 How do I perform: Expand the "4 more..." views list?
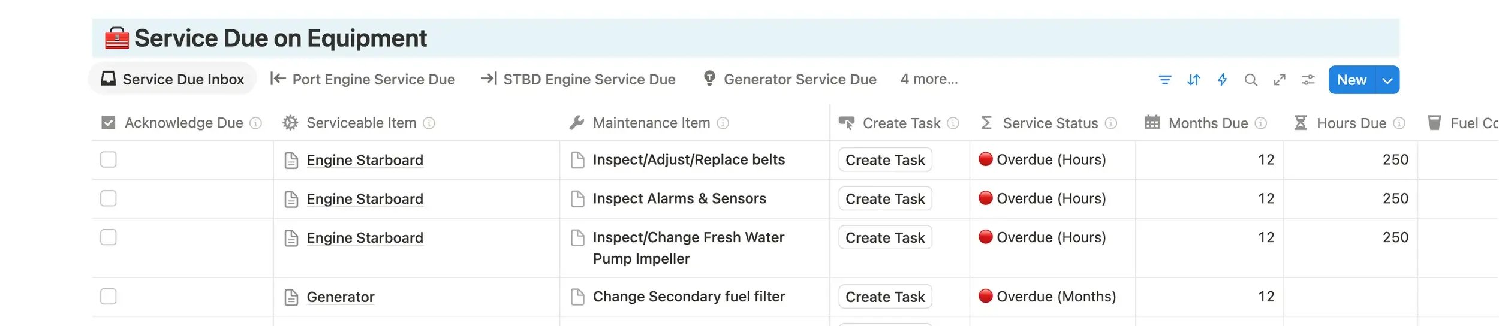tap(929, 79)
